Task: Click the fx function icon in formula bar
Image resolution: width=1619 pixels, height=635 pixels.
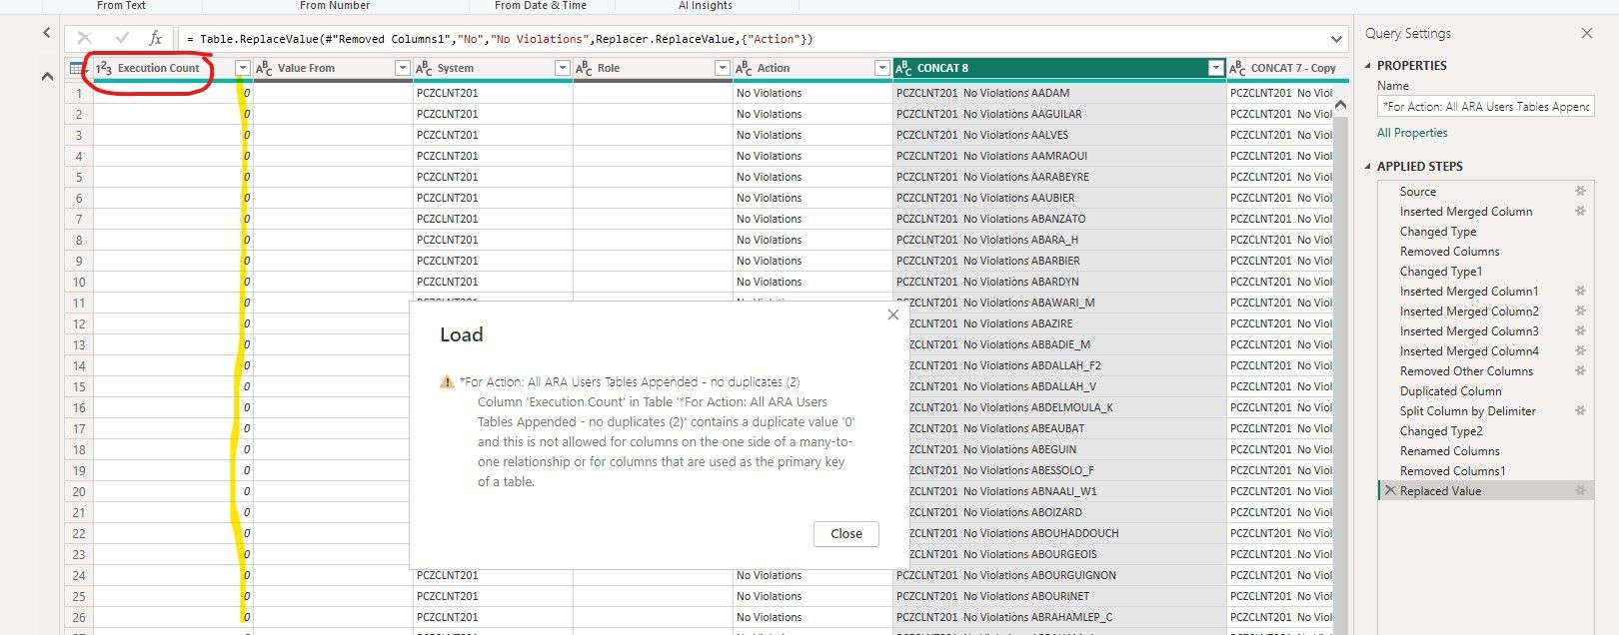Action: pyautogui.click(x=155, y=38)
